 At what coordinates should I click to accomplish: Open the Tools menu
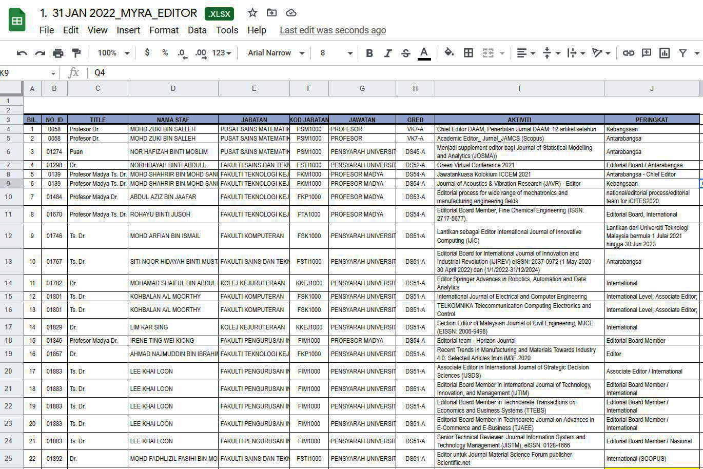point(227,30)
